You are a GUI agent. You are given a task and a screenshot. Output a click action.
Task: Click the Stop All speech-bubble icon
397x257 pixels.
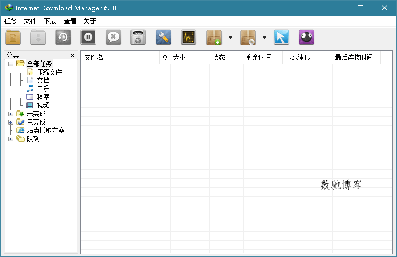point(113,38)
